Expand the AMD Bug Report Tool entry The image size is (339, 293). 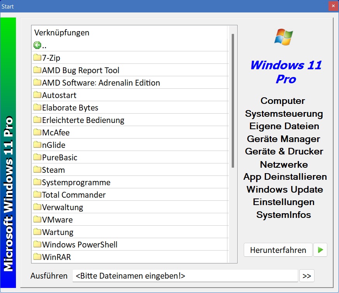(80, 70)
